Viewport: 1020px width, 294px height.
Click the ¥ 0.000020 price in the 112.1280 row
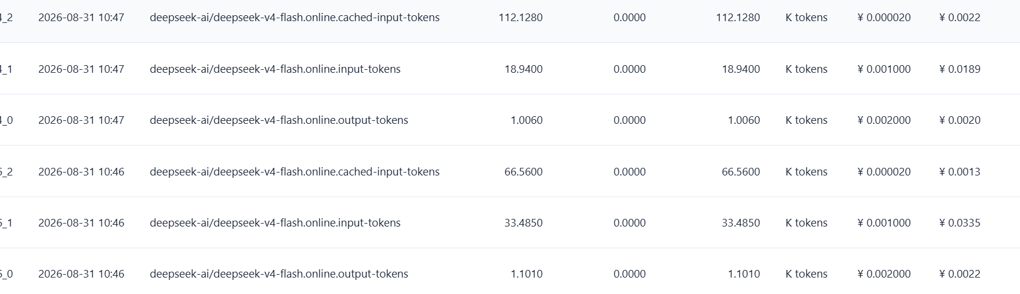884,18
